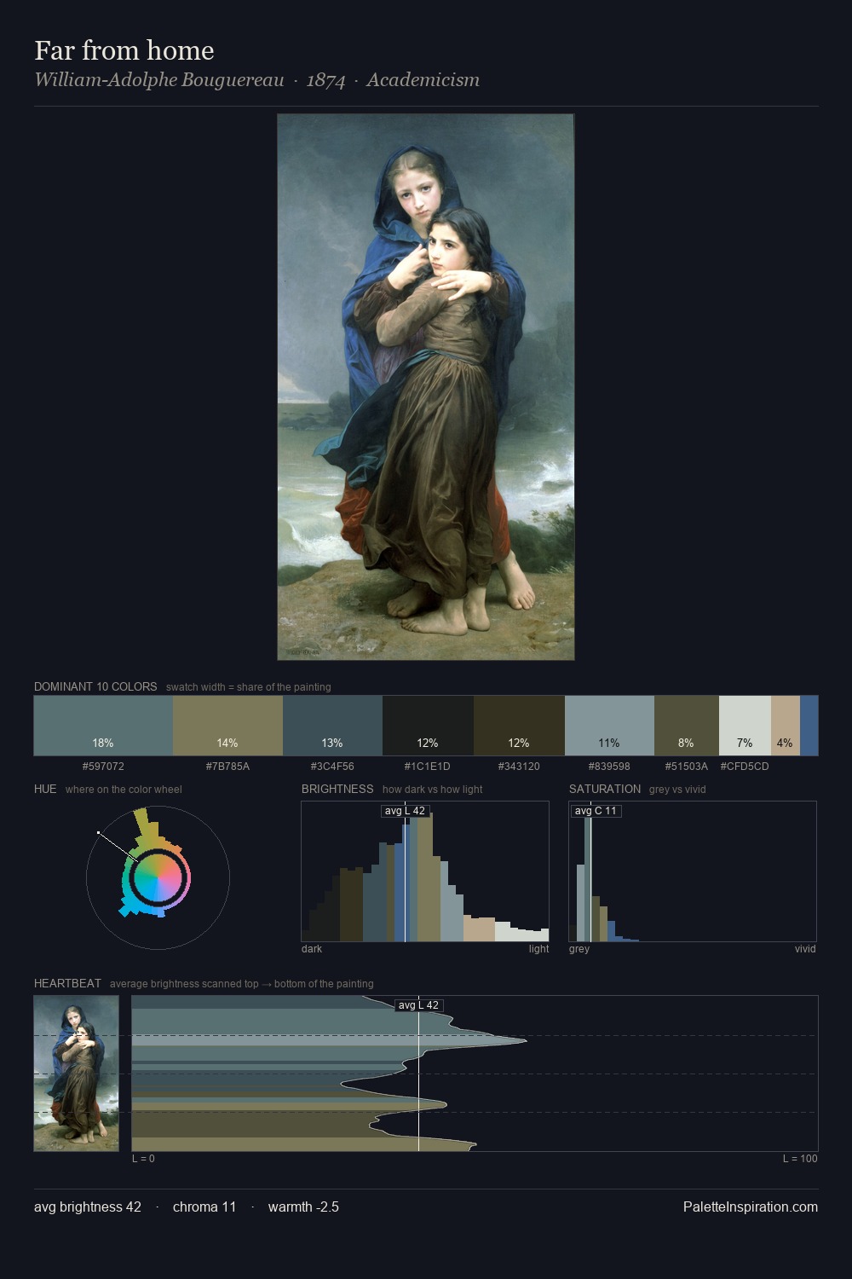Click 'L = 100' axis label
The width and height of the screenshot is (852, 1279).
click(x=800, y=1158)
